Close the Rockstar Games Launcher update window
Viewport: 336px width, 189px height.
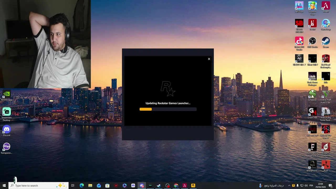click(x=209, y=59)
